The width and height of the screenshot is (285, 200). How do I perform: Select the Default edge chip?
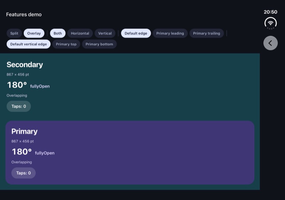coord(136,33)
